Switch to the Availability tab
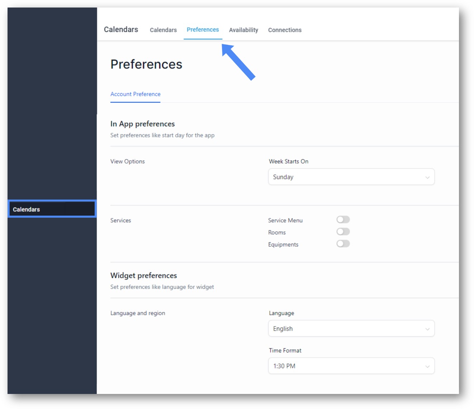This screenshot has width=474, height=409. coord(244,30)
